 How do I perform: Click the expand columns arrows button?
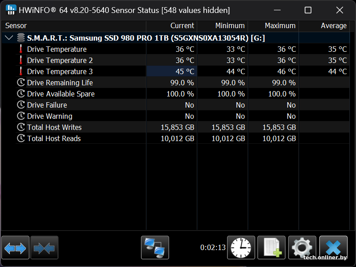click(15, 248)
